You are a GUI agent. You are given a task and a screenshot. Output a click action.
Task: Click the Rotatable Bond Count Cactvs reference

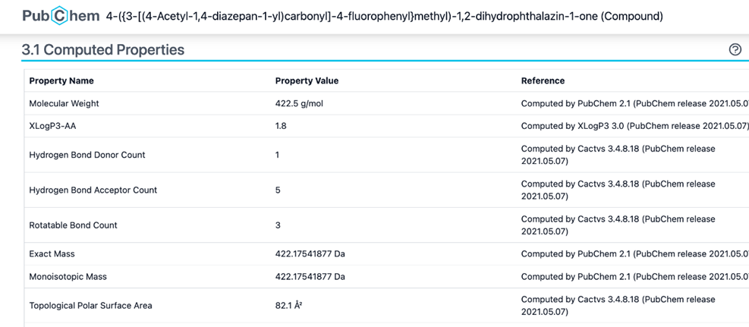coord(618,225)
